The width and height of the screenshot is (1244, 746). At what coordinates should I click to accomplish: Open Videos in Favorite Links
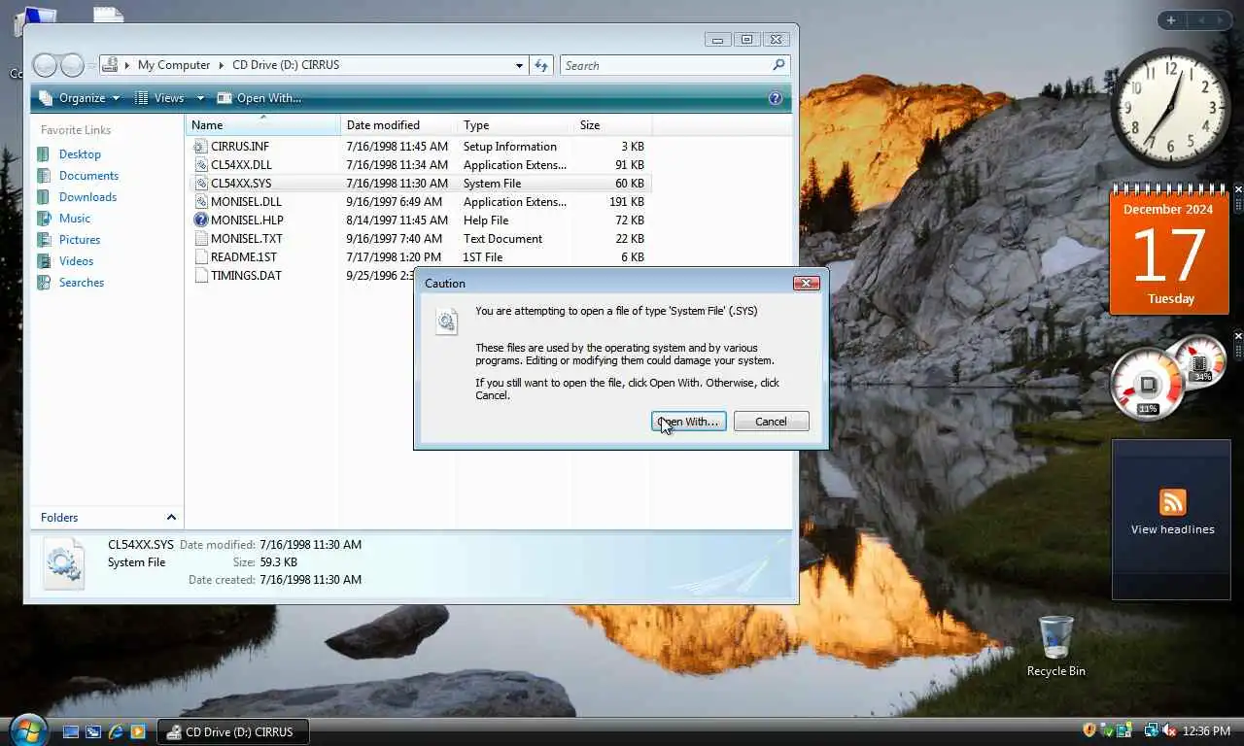click(76, 261)
